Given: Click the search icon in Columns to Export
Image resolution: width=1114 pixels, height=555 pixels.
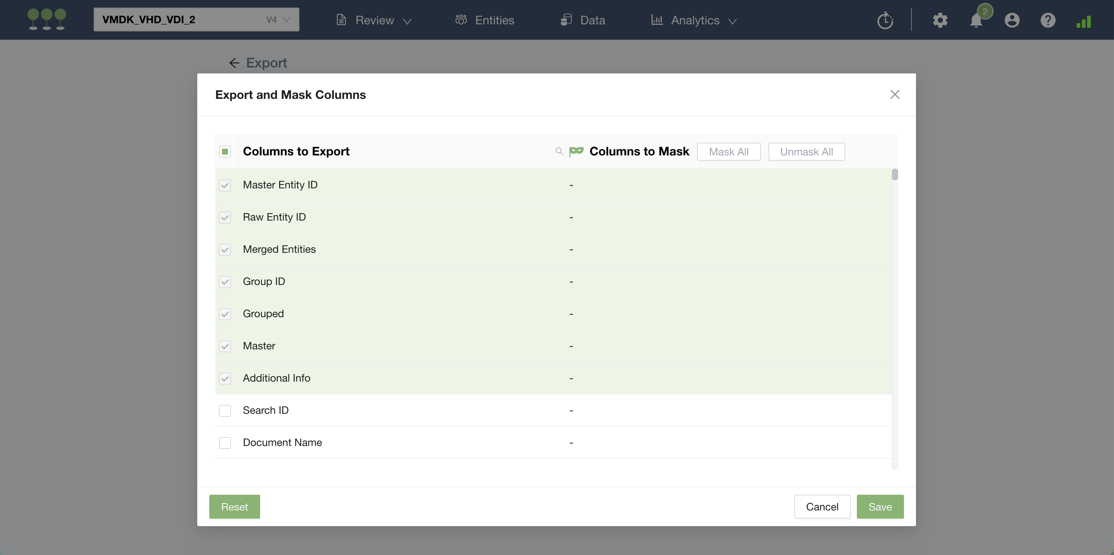Looking at the screenshot, I should coord(559,151).
